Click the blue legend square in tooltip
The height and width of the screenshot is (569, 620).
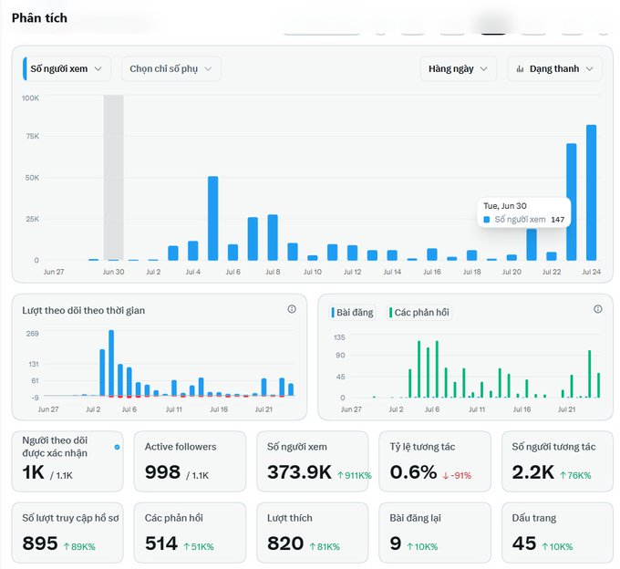tap(487, 220)
